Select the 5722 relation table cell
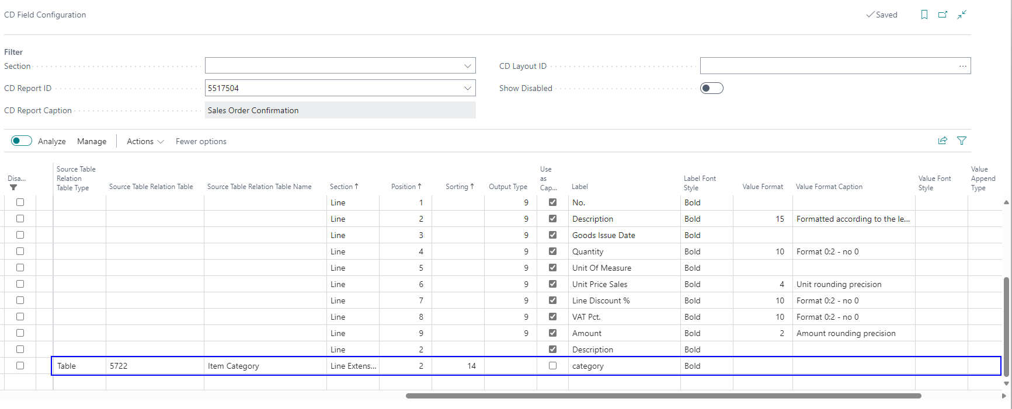This screenshot has height=409, width=1012. tap(155, 366)
